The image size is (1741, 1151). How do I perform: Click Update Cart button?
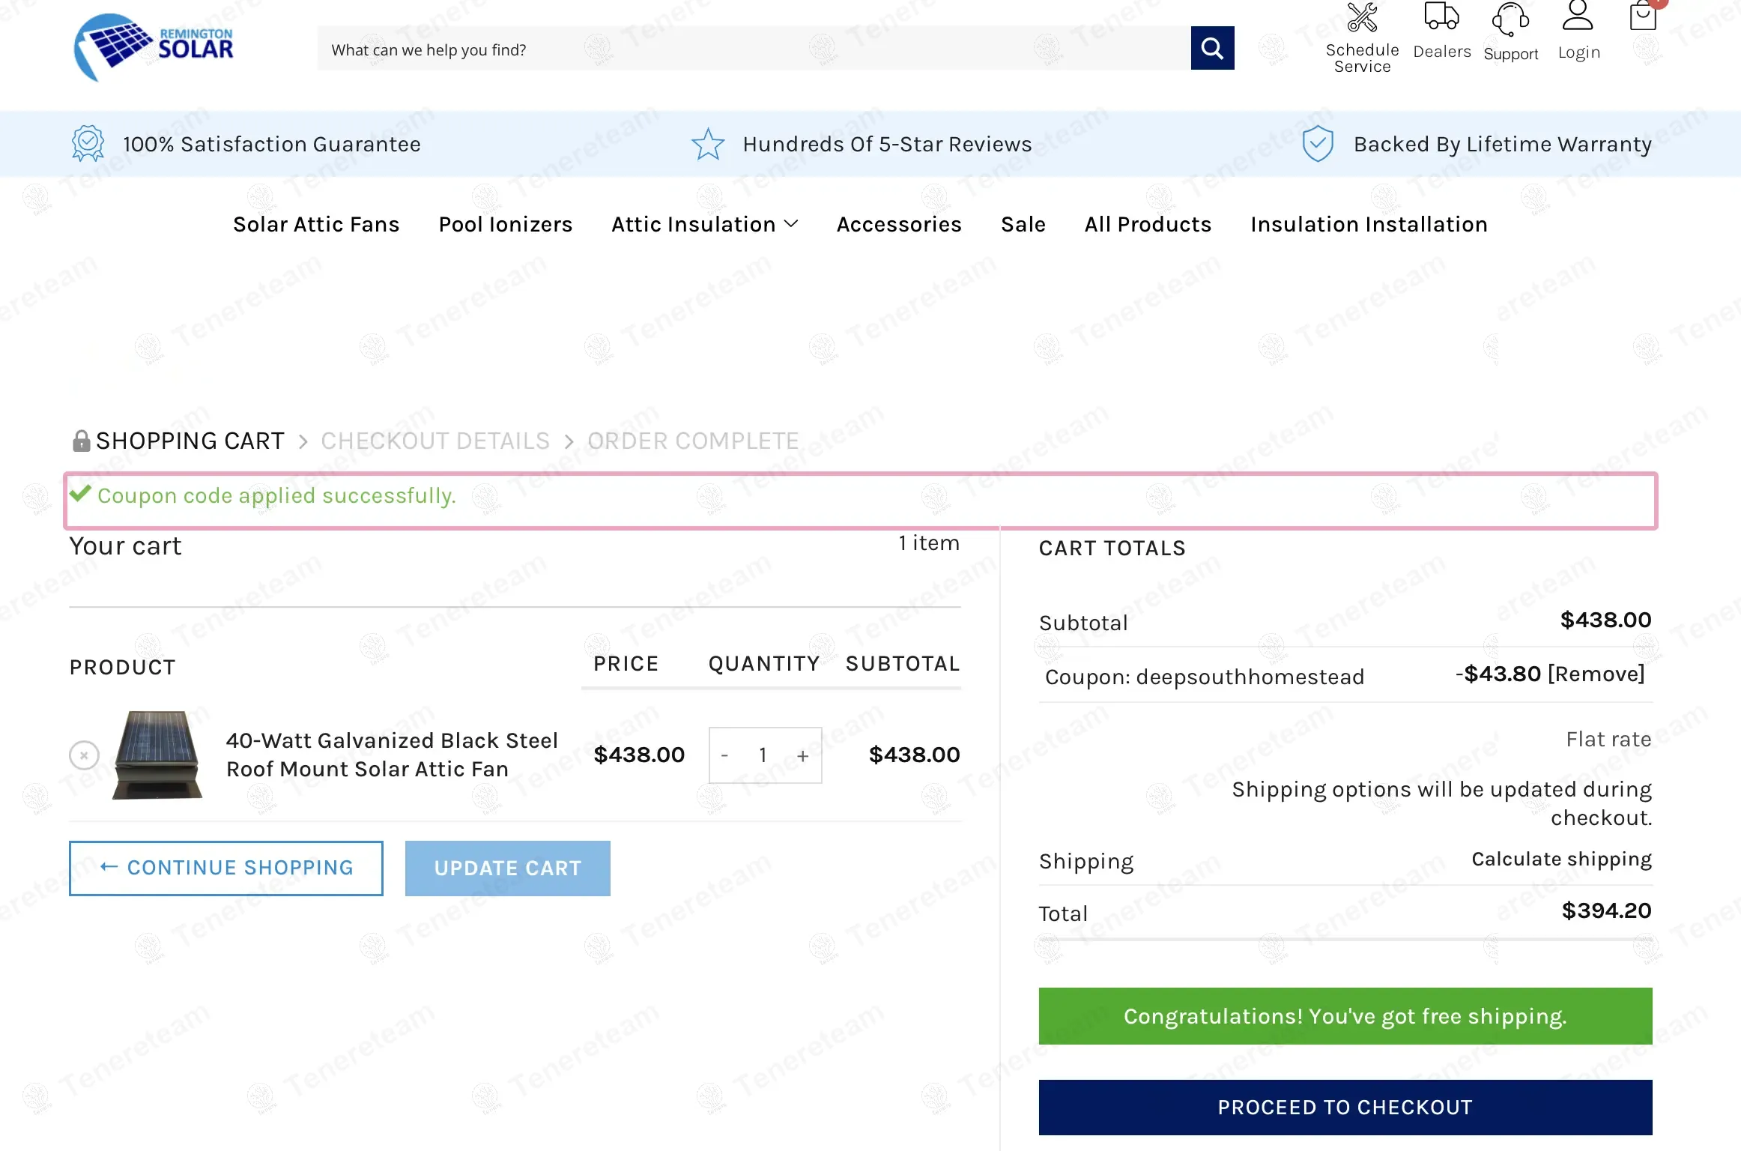(x=508, y=868)
